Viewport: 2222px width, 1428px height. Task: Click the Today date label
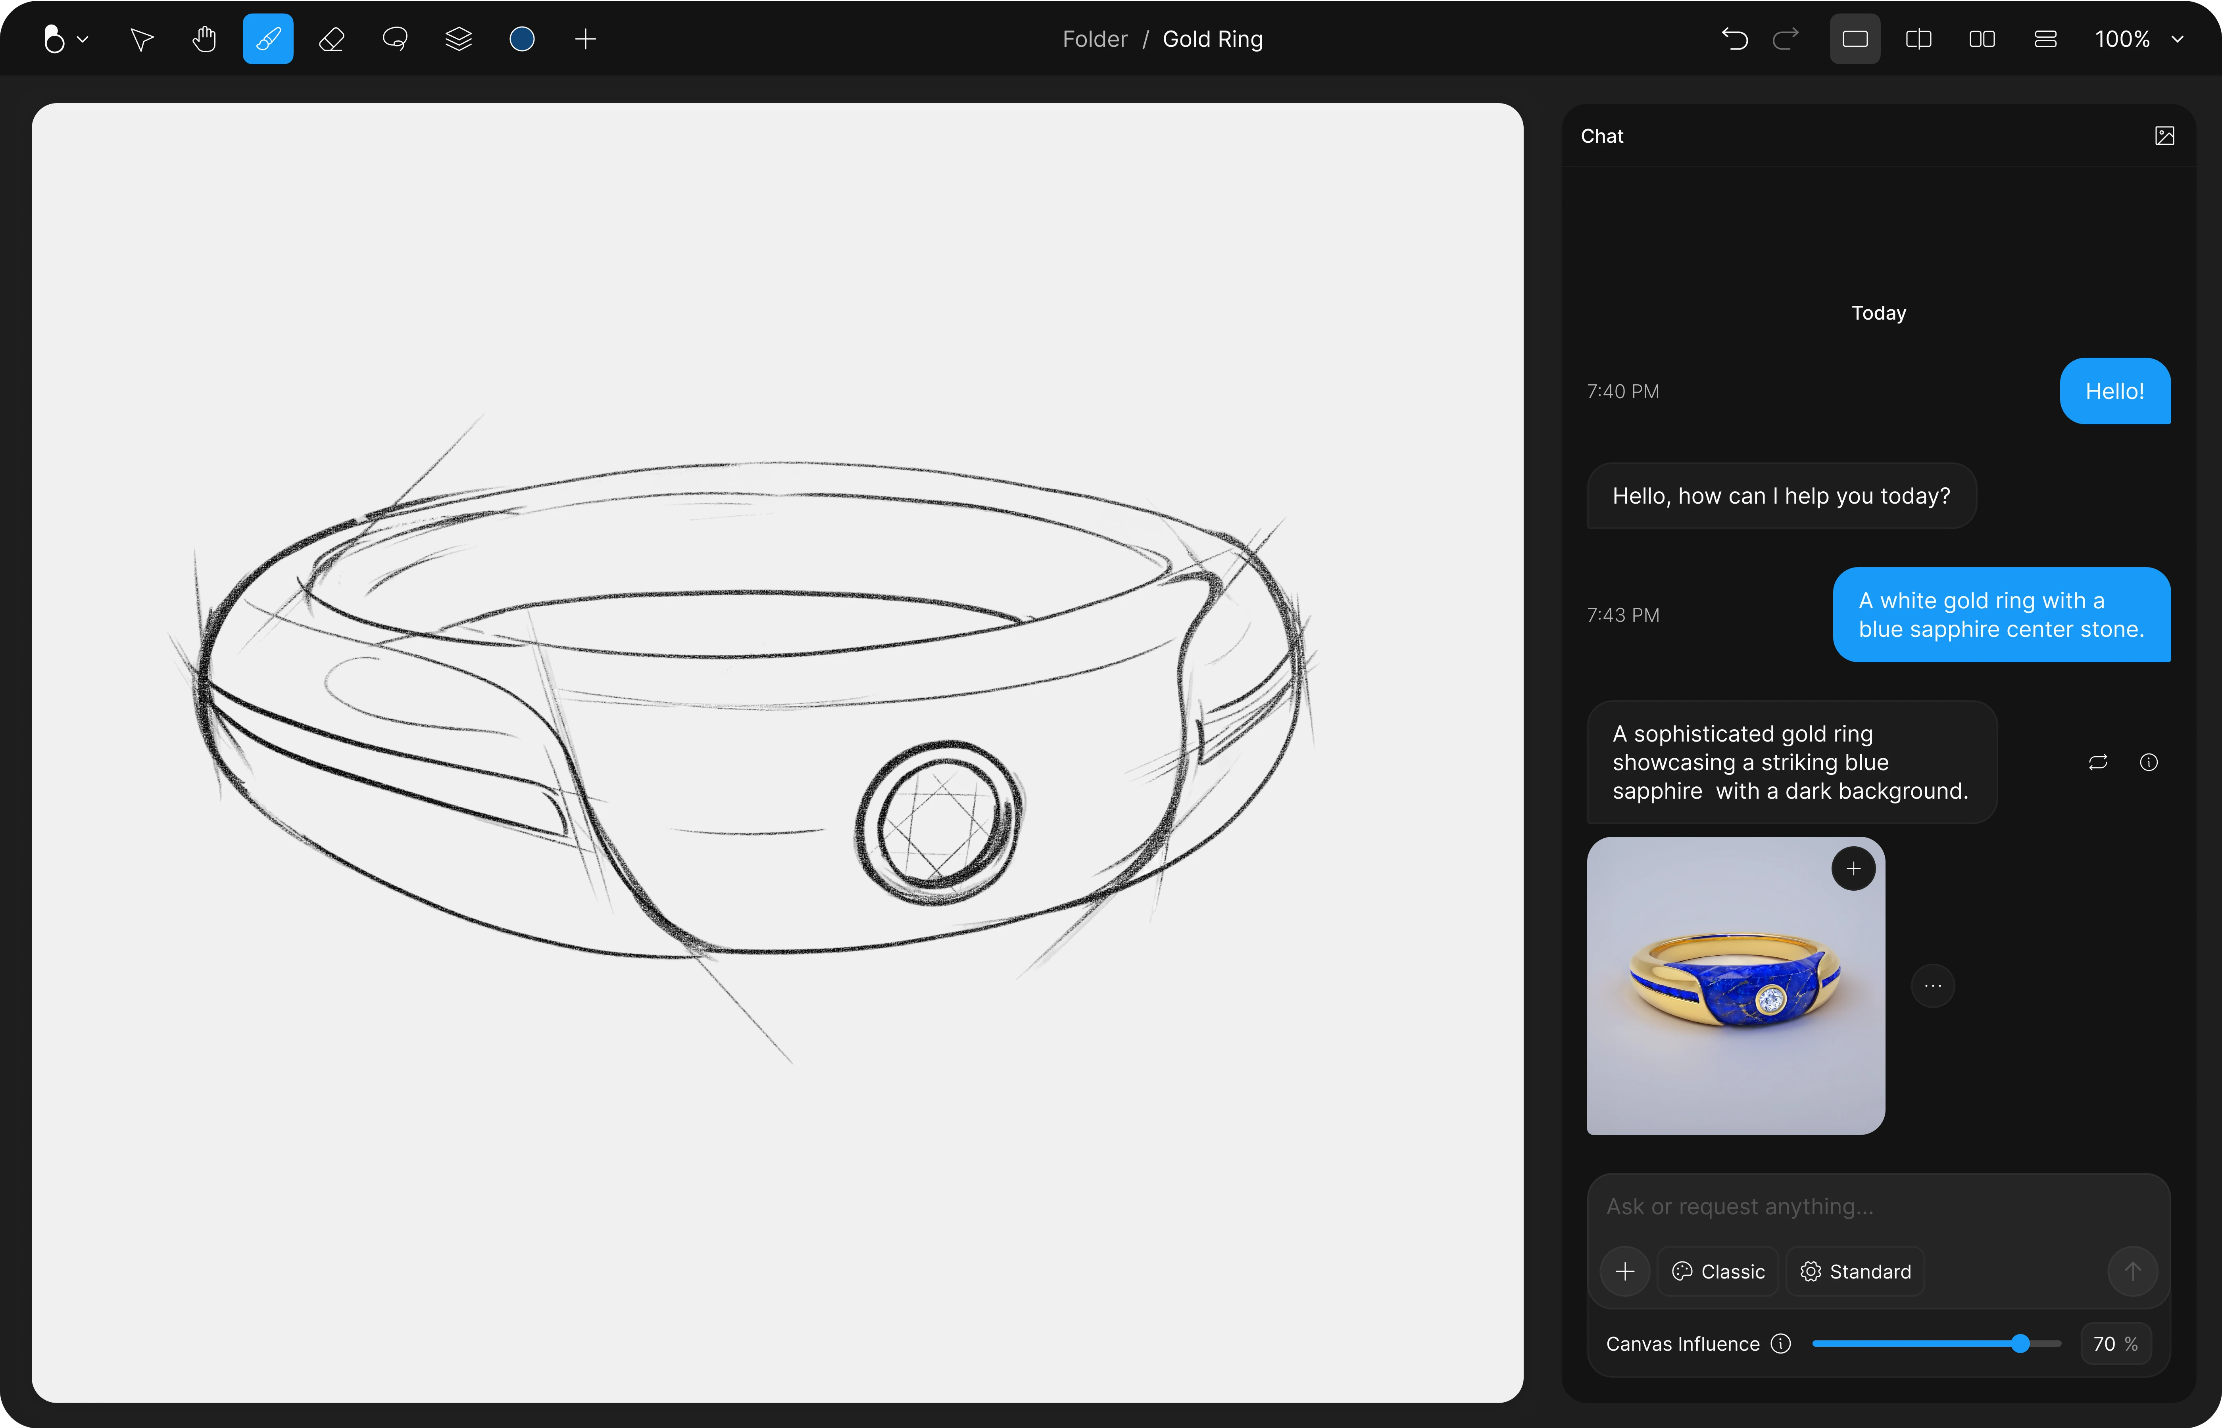click(x=1879, y=312)
